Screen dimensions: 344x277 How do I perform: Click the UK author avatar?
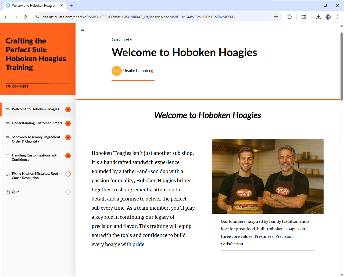point(116,71)
